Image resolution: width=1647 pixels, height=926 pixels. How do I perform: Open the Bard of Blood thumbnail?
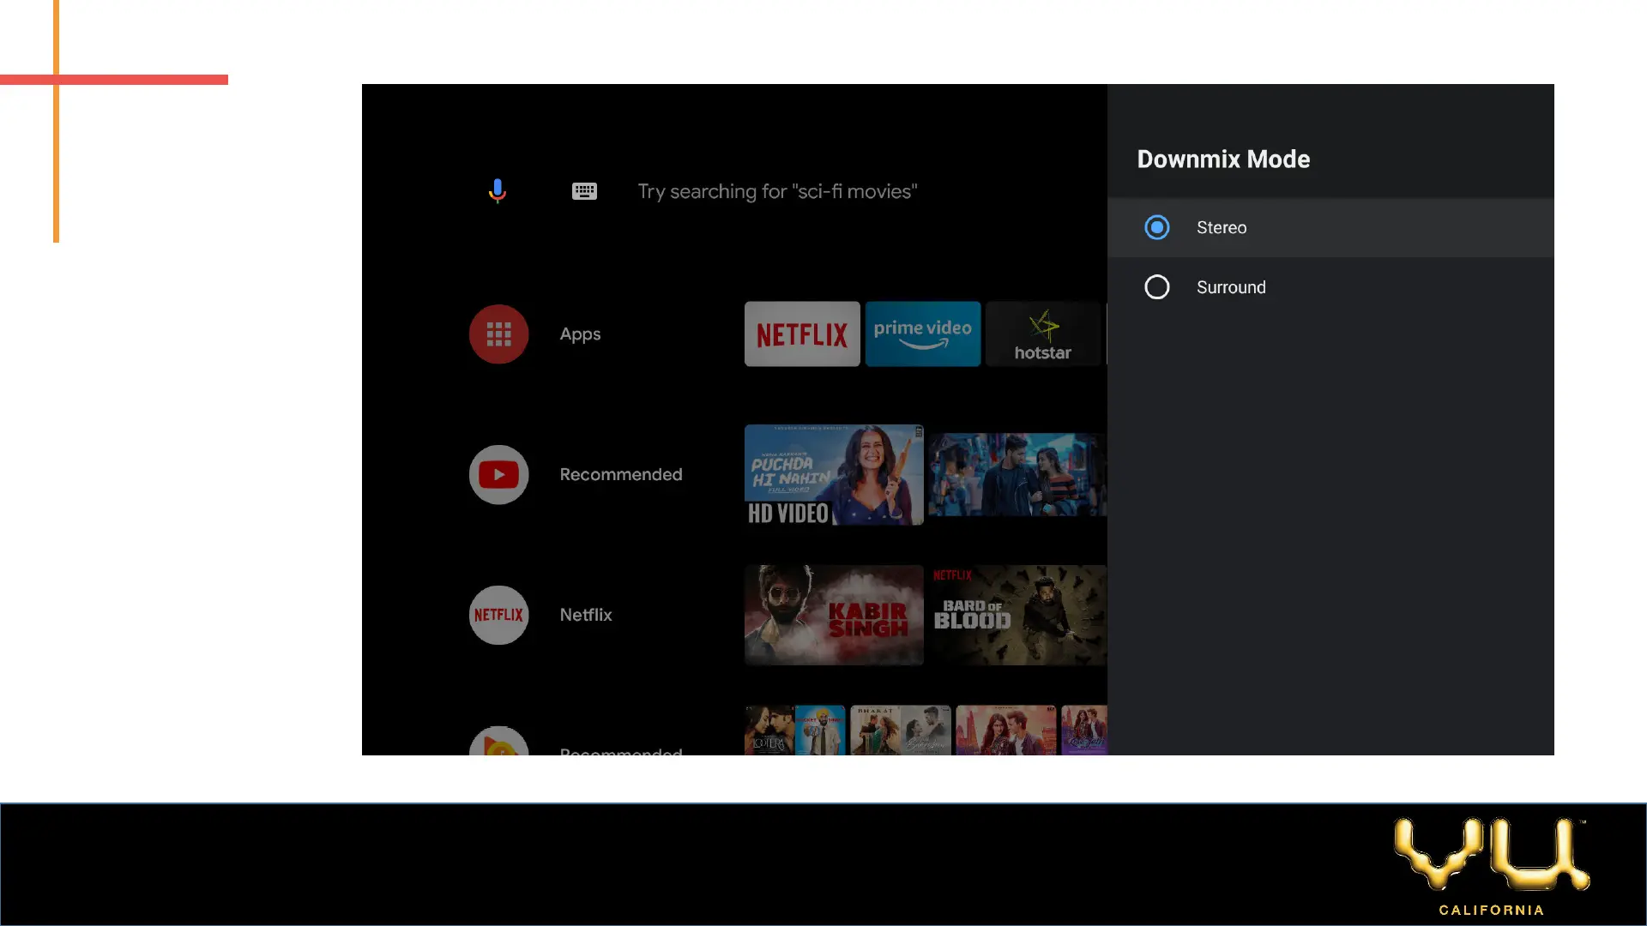[1017, 615]
